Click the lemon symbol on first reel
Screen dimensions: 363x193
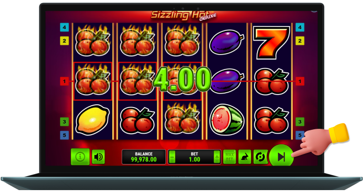tap(92, 120)
